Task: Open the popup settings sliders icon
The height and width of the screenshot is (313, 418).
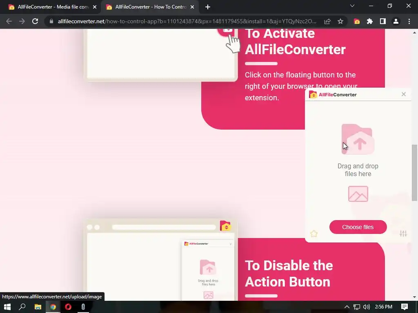Action: [403, 234]
